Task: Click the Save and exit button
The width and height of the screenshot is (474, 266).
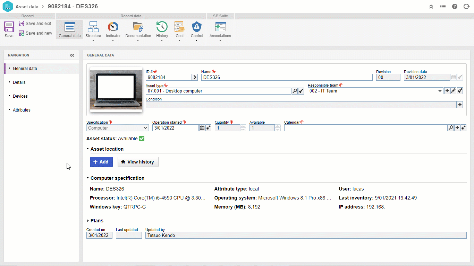Action: point(35,24)
